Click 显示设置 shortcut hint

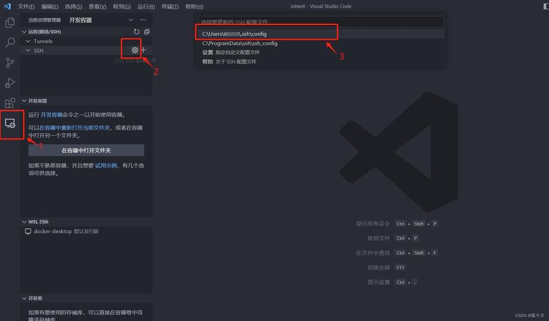pyautogui.click(x=379, y=282)
